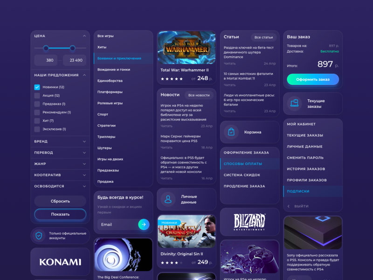This screenshot has width=373, height=280.
Task: Open the Konami brand logo
Action: 60,262
